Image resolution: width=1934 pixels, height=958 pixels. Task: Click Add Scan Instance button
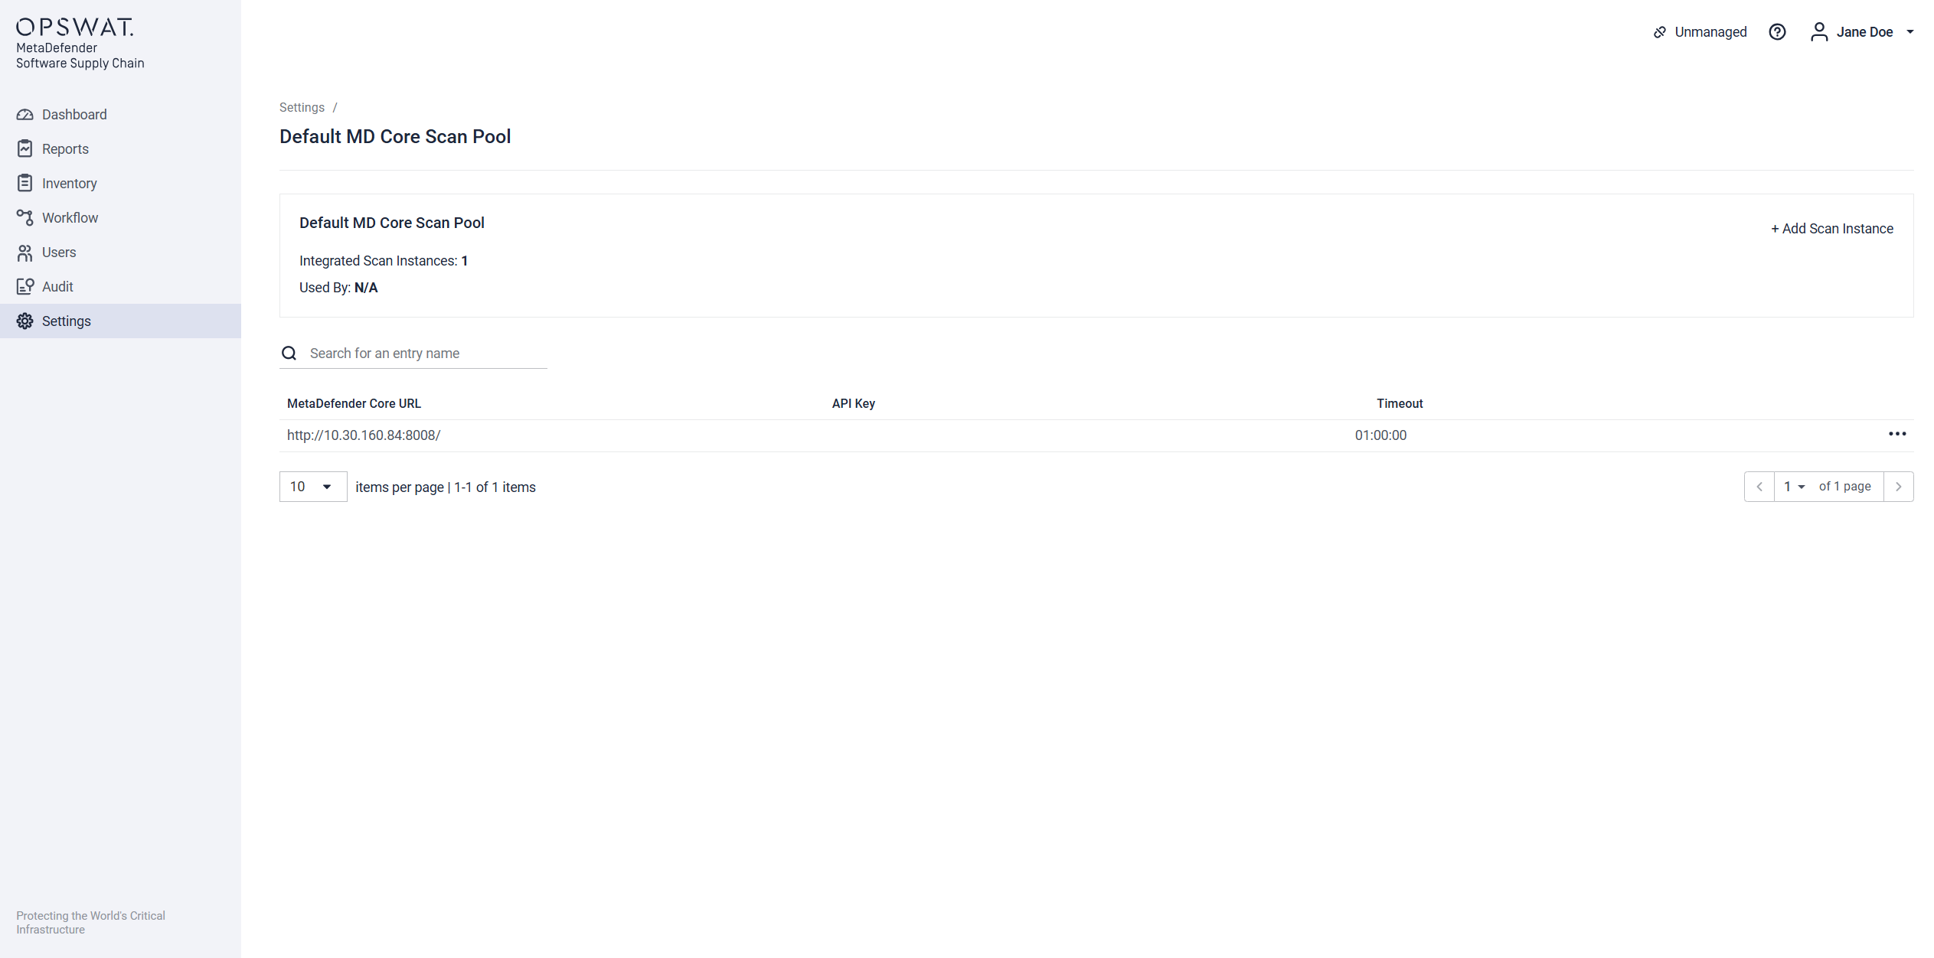tap(1831, 229)
